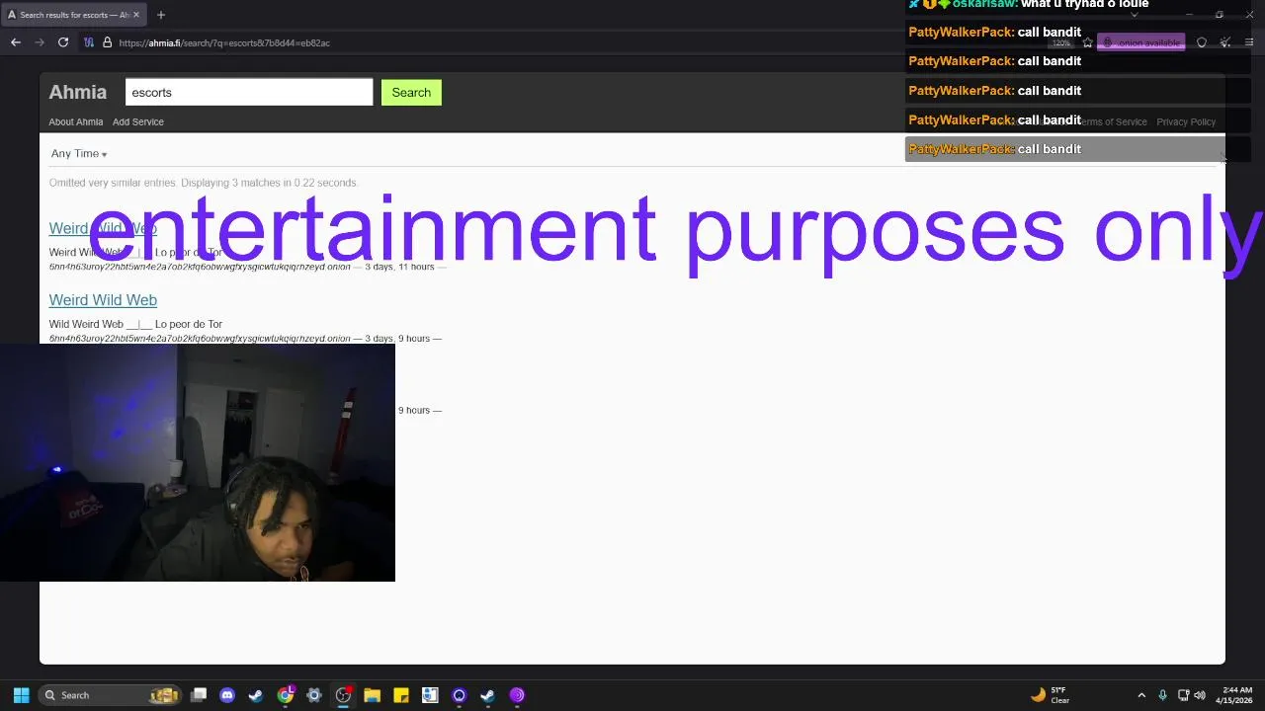Open the second Steam taskbar icon
The height and width of the screenshot is (711, 1265).
tap(487, 695)
